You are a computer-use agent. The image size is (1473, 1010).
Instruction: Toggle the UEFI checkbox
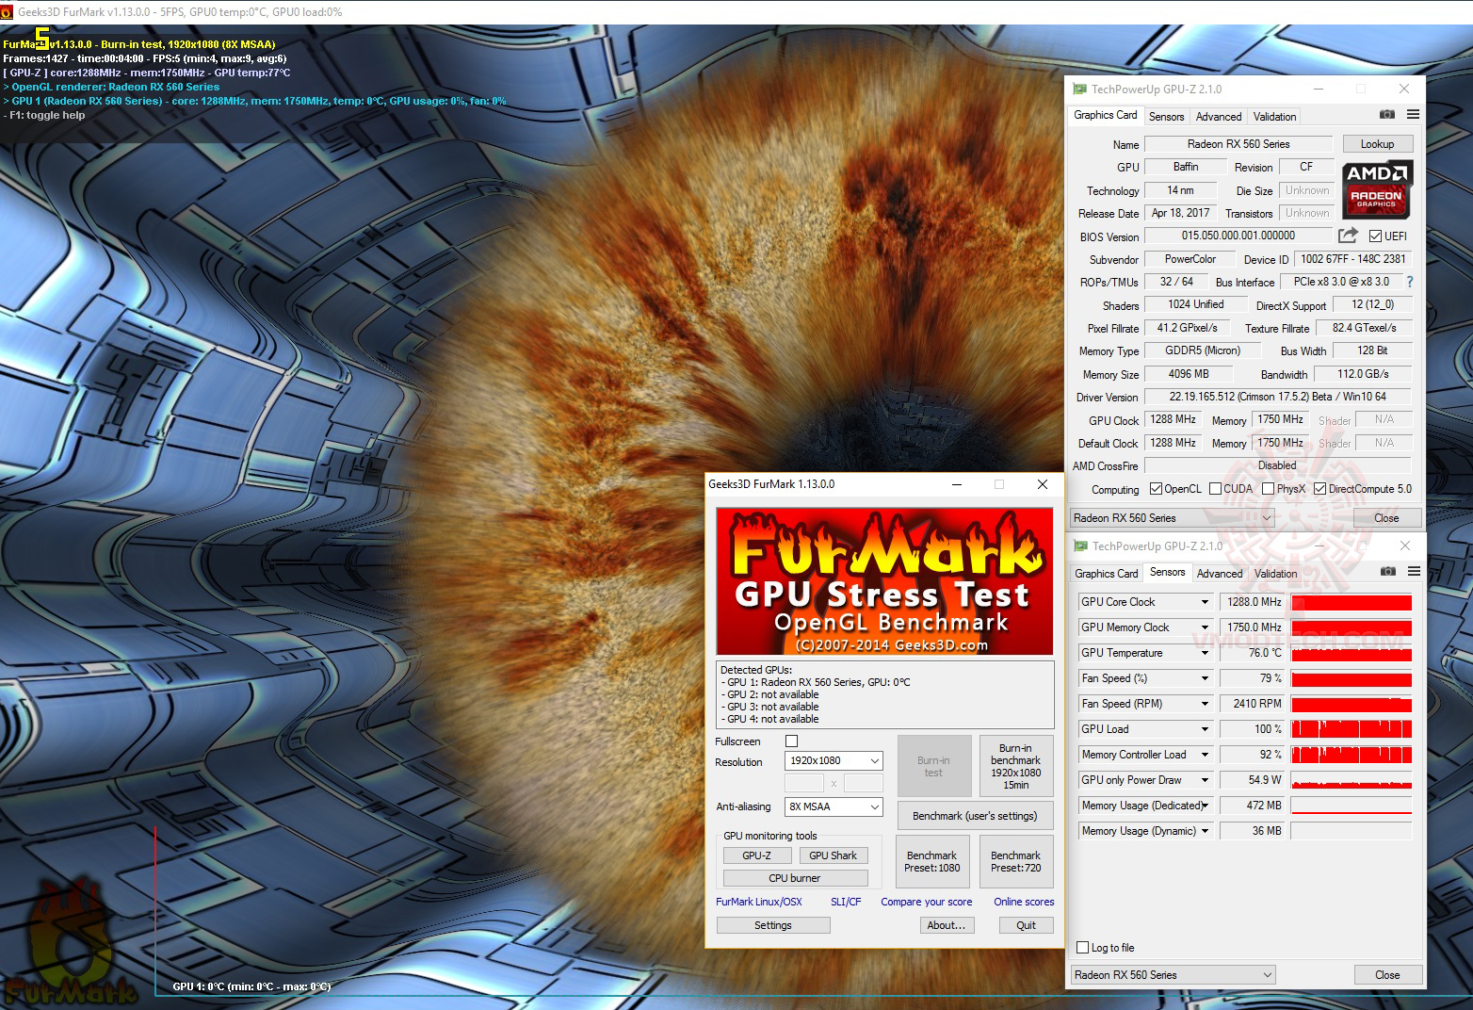pyautogui.click(x=1376, y=236)
